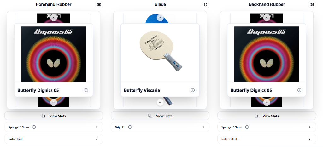View Stats for forehand rubber
323x147 pixels.
(x=54, y=116)
